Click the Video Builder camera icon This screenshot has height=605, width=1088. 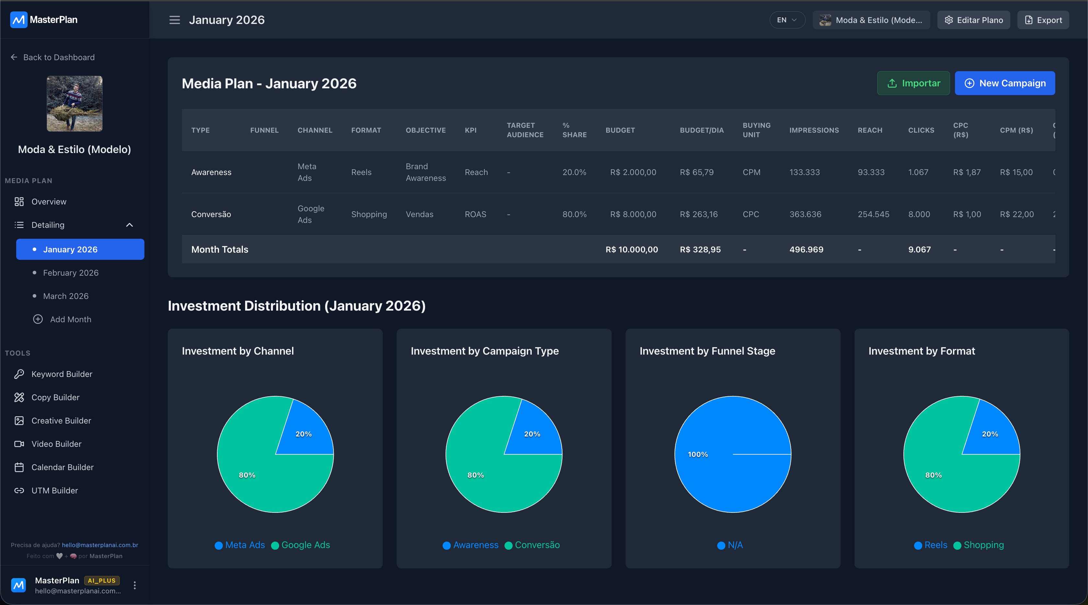click(x=19, y=444)
